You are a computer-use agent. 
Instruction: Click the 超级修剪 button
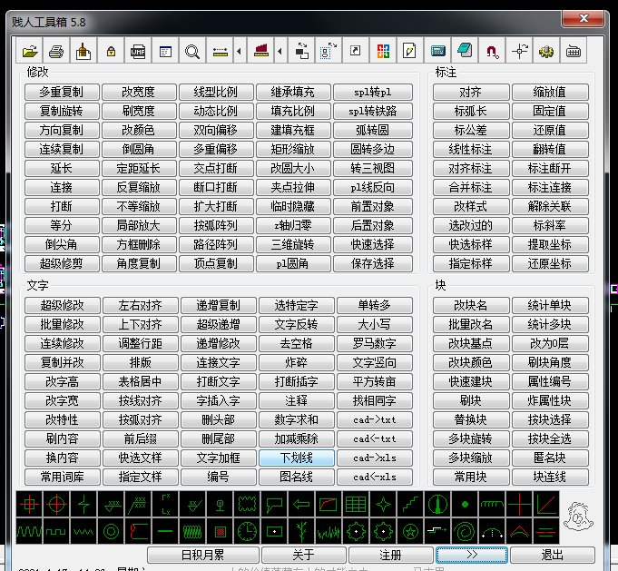click(62, 263)
